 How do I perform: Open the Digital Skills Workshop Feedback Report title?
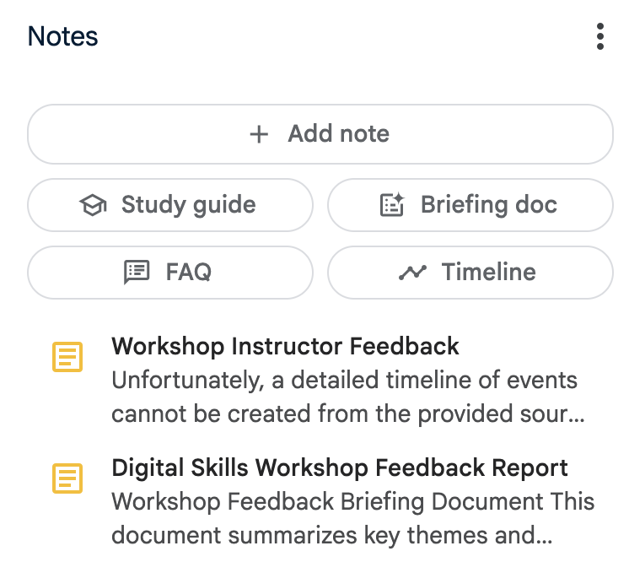339,468
